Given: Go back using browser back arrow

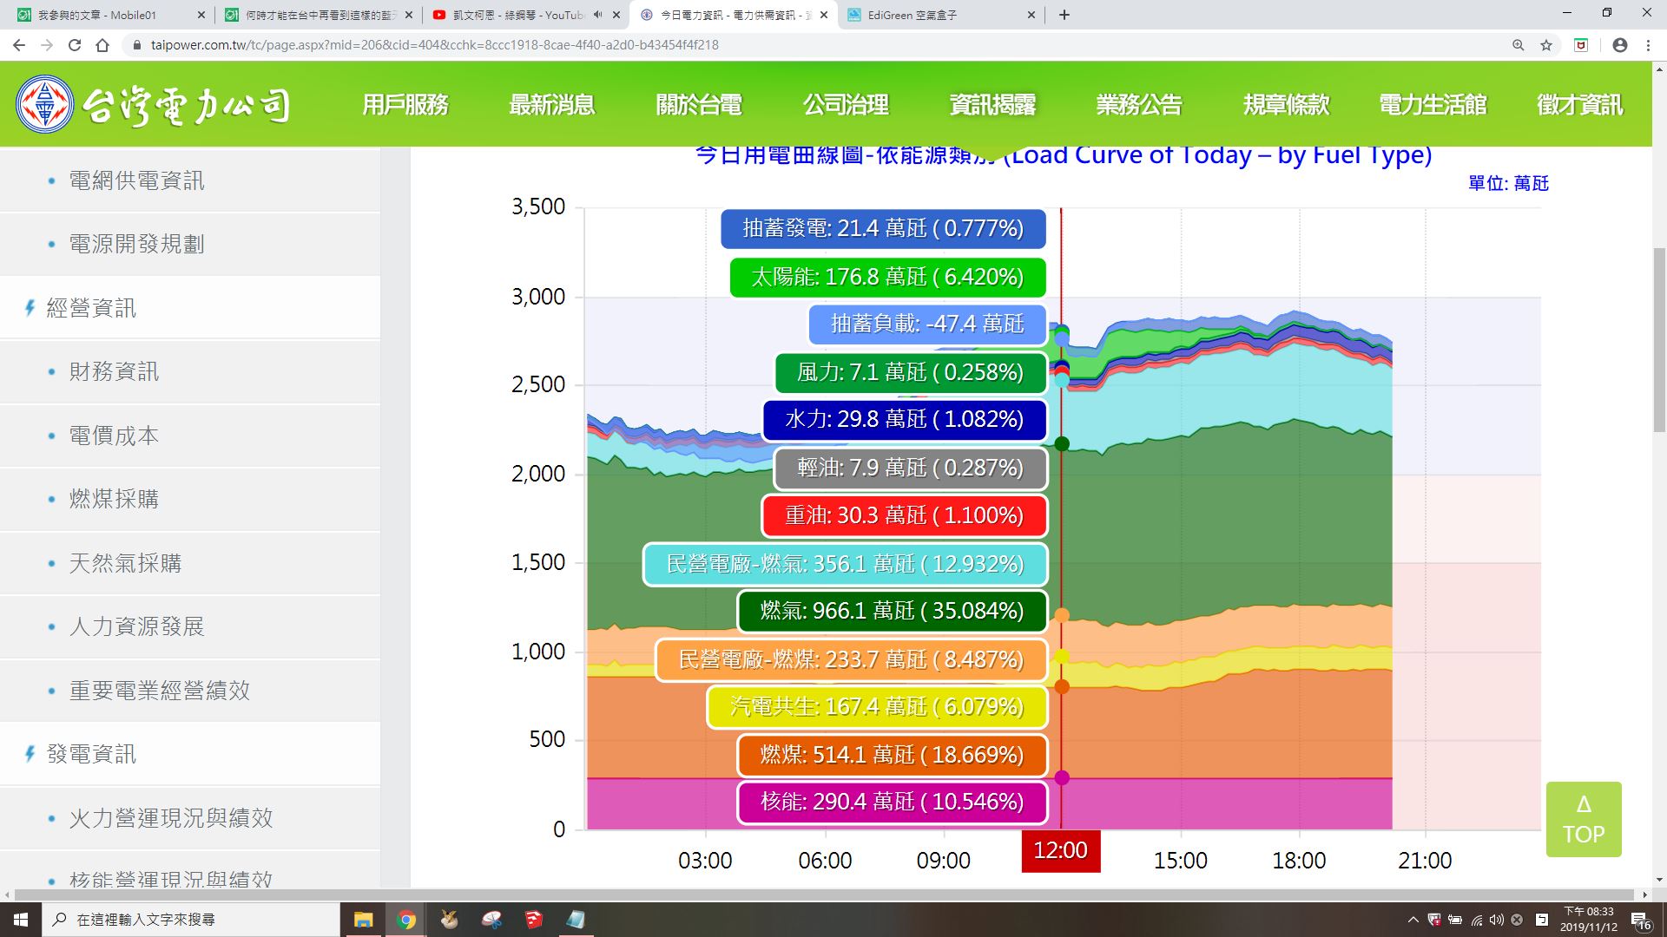Looking at the screenshot, I should tap(19, 45).
